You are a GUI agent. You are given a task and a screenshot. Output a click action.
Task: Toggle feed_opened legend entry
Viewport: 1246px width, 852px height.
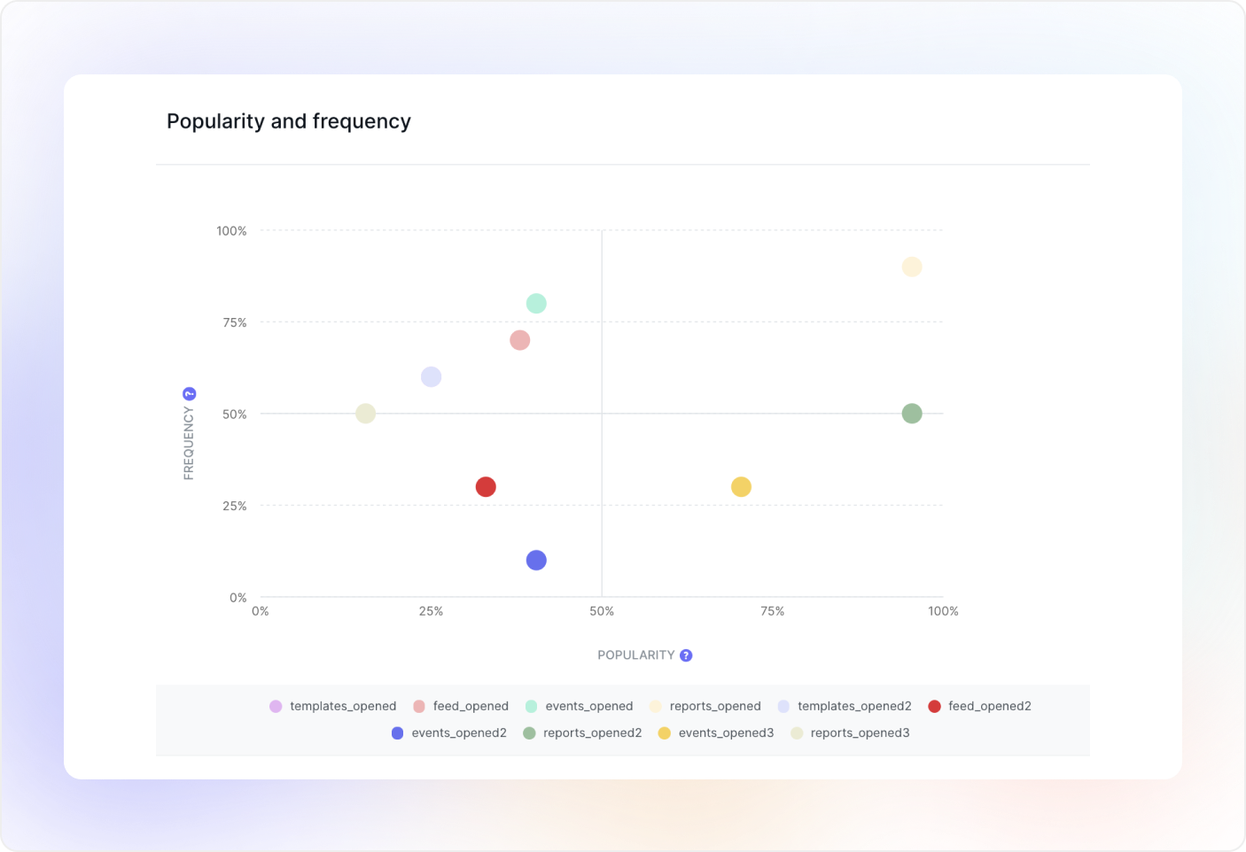pyautogui.click(x=461, y=706)
